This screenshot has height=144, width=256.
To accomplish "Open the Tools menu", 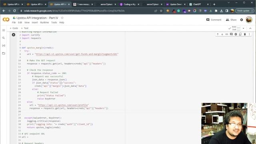I will coord(54,22).
